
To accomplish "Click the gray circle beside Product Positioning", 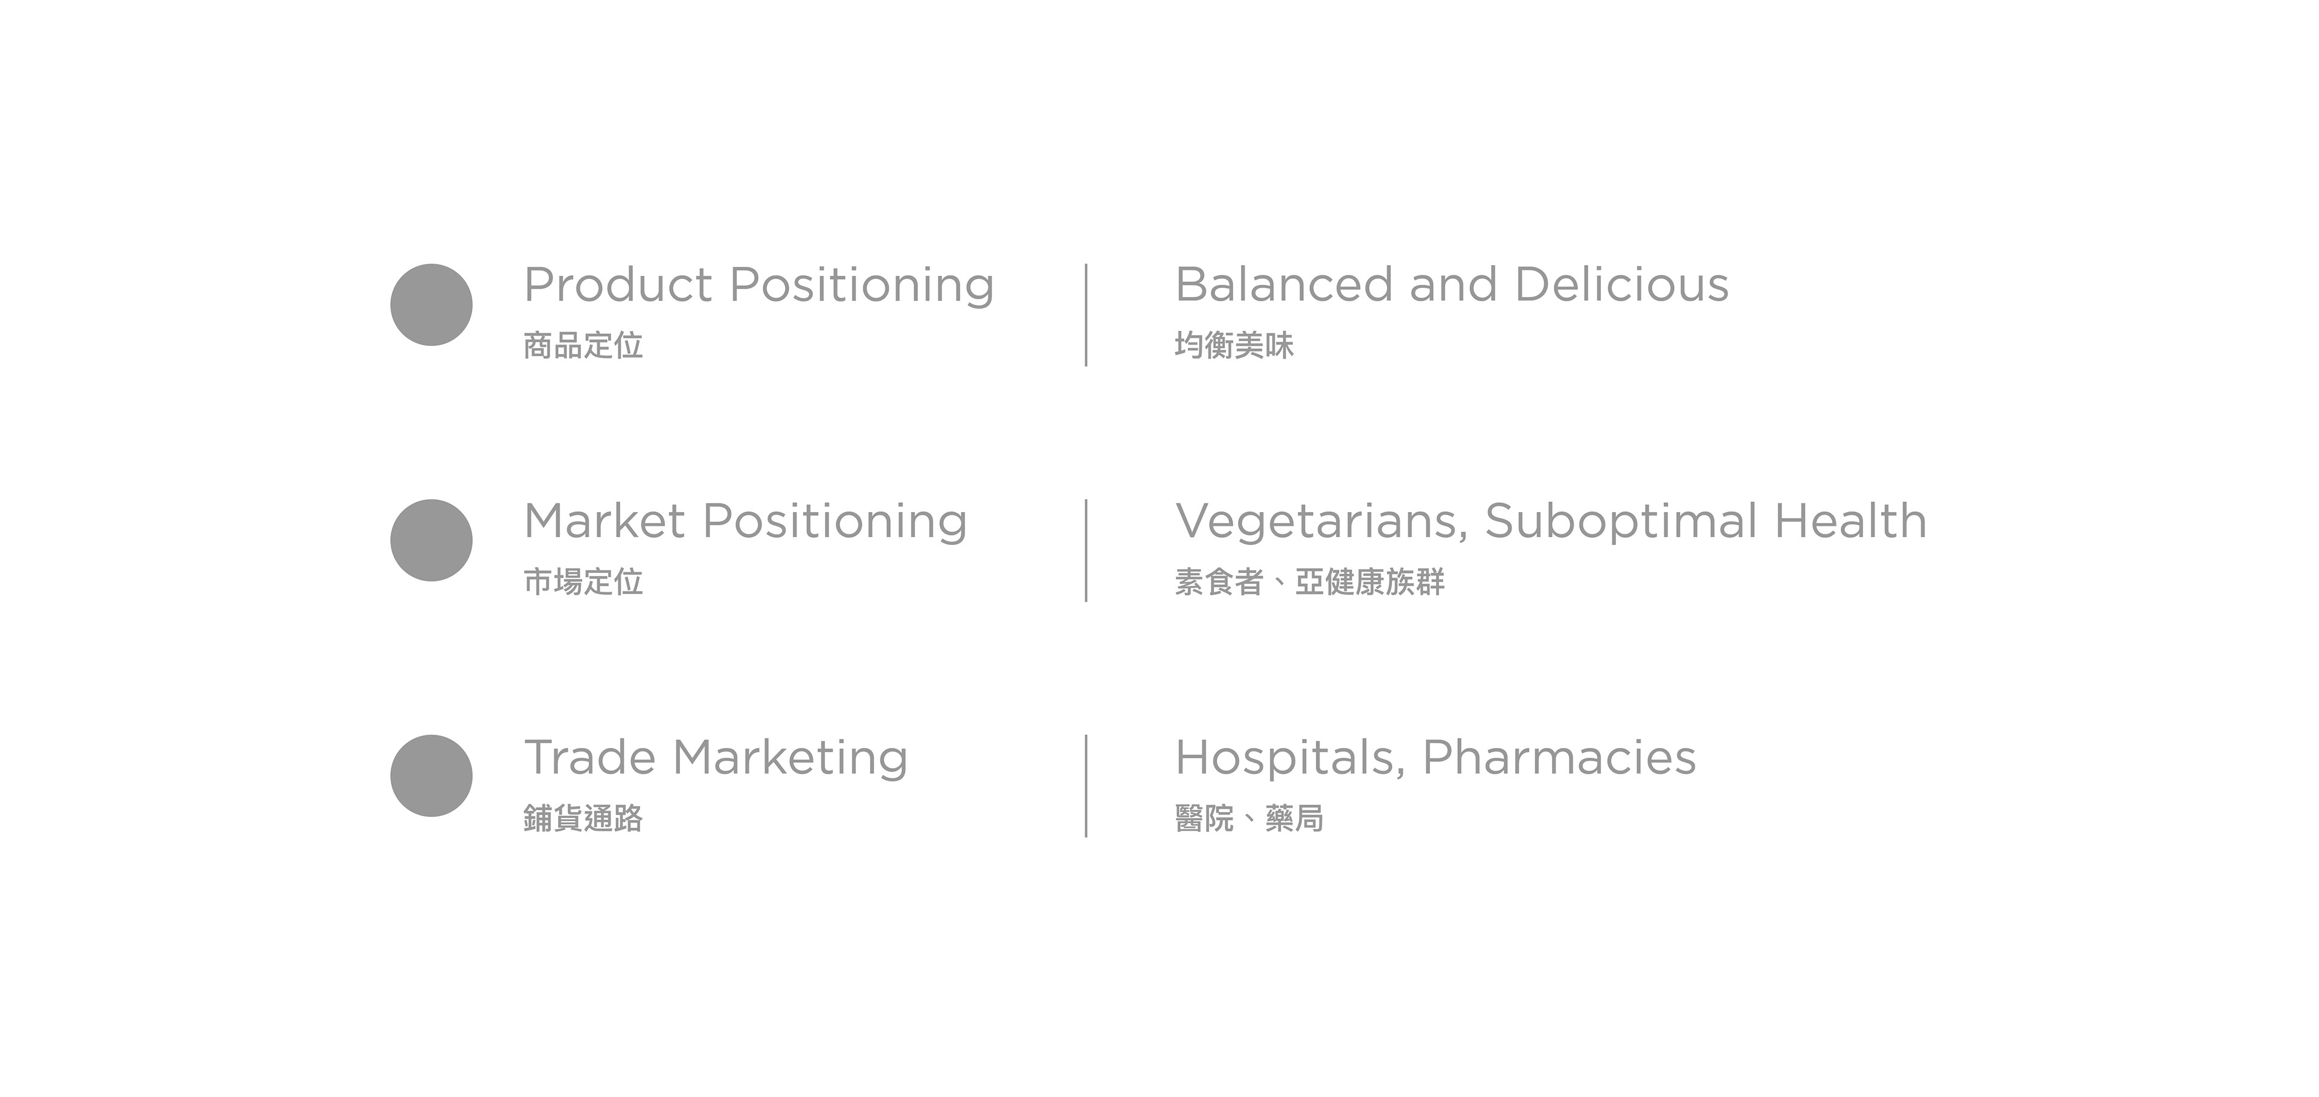I will [431, 304].
